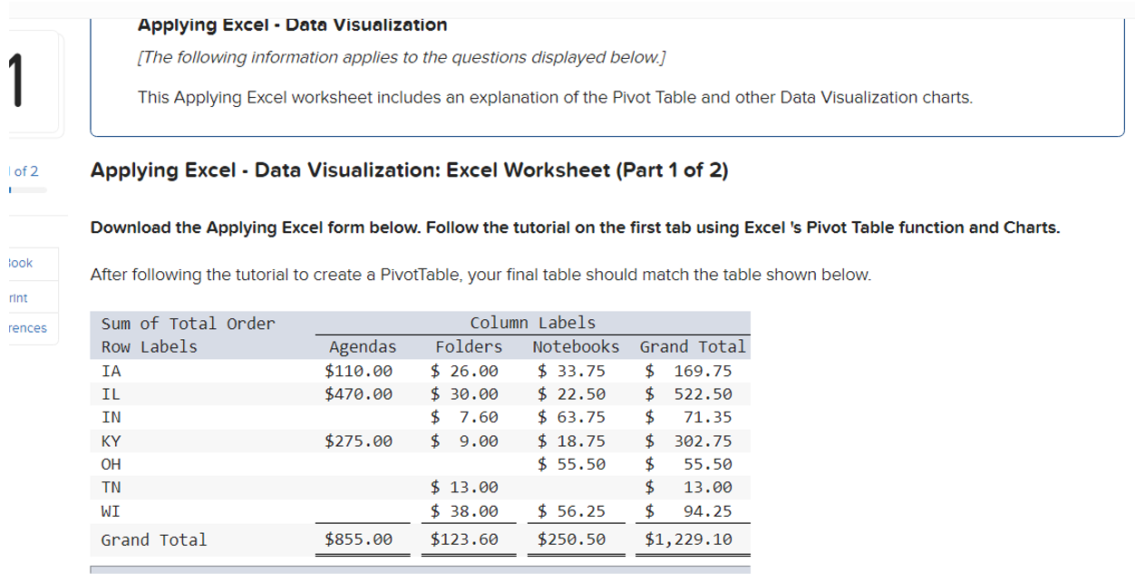
Task: Click the Applying Excel Data Visualization title
Action: coord(292,24)
